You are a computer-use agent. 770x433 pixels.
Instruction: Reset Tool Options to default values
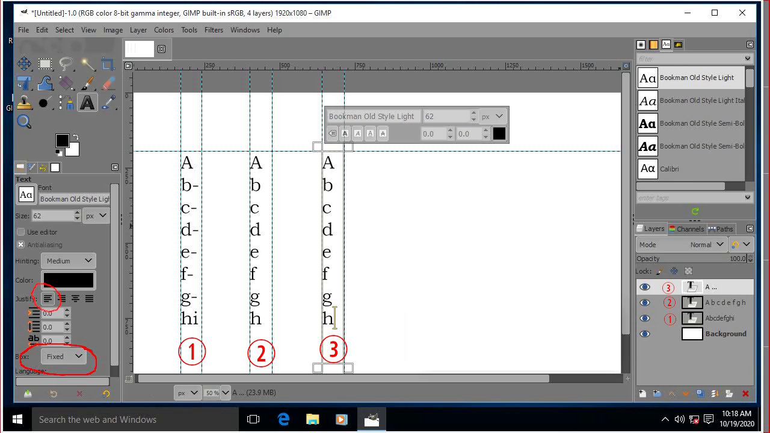point(106,394)
